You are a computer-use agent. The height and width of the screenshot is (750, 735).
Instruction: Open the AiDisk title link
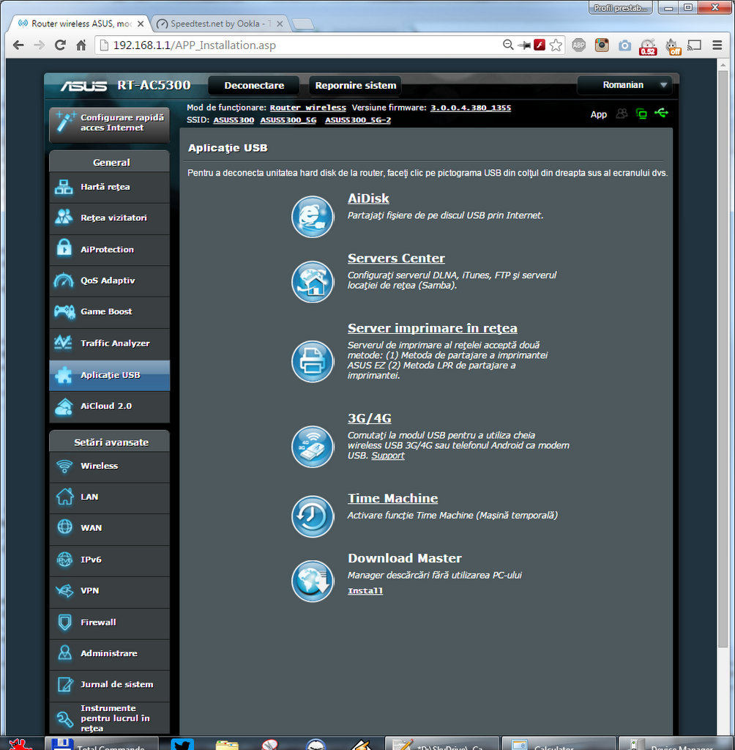click(368, 198)
